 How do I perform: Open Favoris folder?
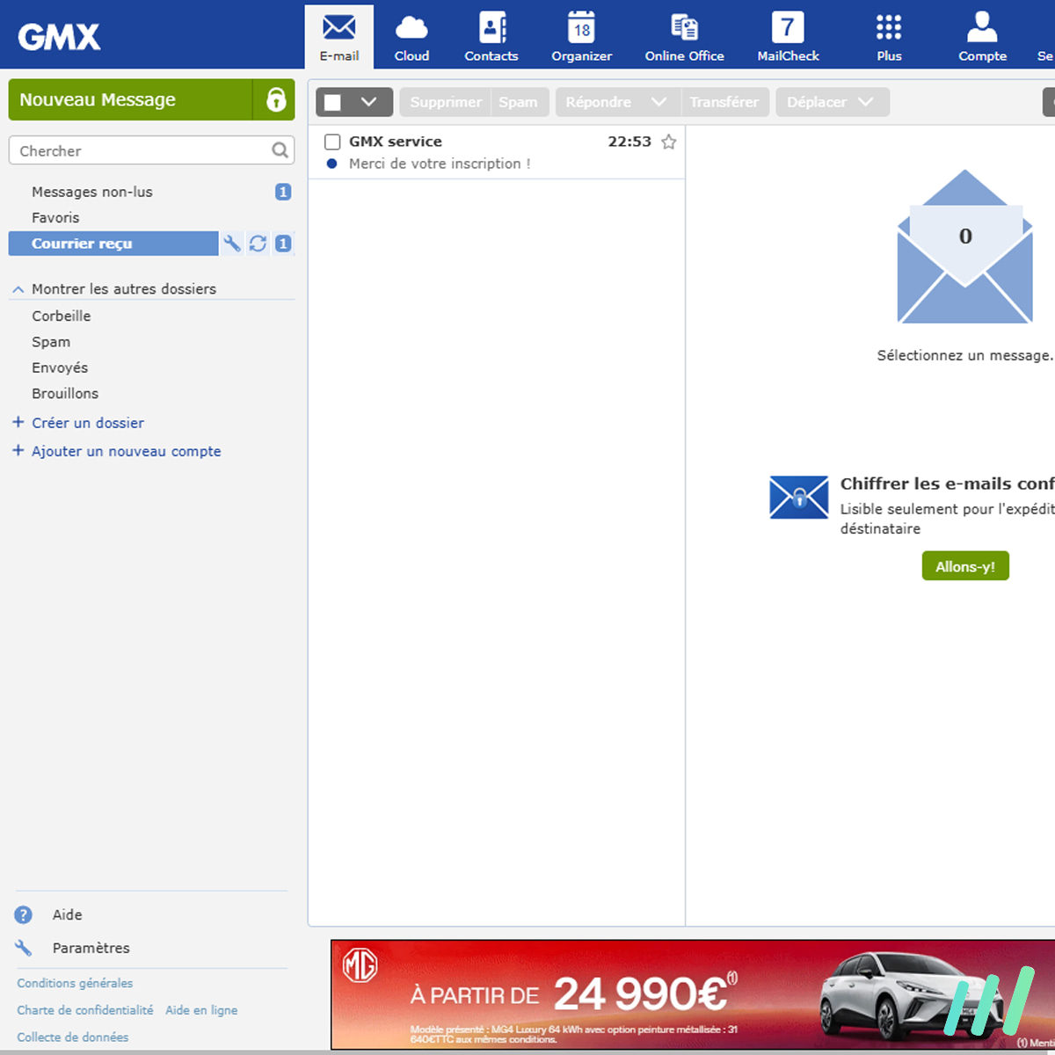coord(55,217)
